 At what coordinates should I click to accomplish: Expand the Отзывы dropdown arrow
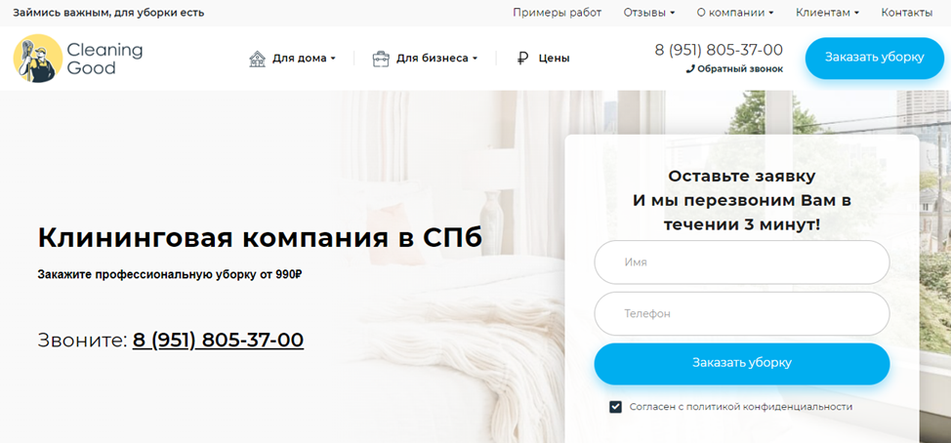pyautogui.click(x=673, y=13)
